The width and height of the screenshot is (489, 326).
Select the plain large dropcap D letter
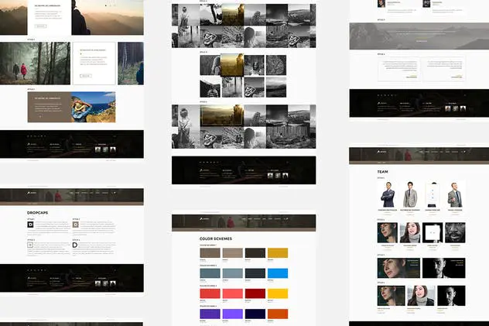[x=75, y=245]
